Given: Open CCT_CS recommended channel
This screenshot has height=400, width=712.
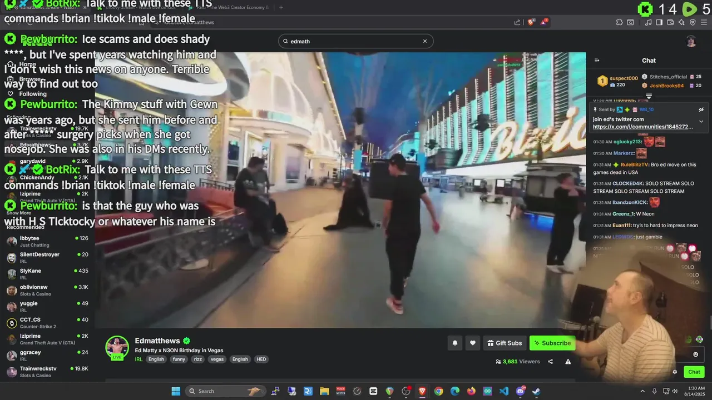Looking at the screenshot, I should pos(47,323).
